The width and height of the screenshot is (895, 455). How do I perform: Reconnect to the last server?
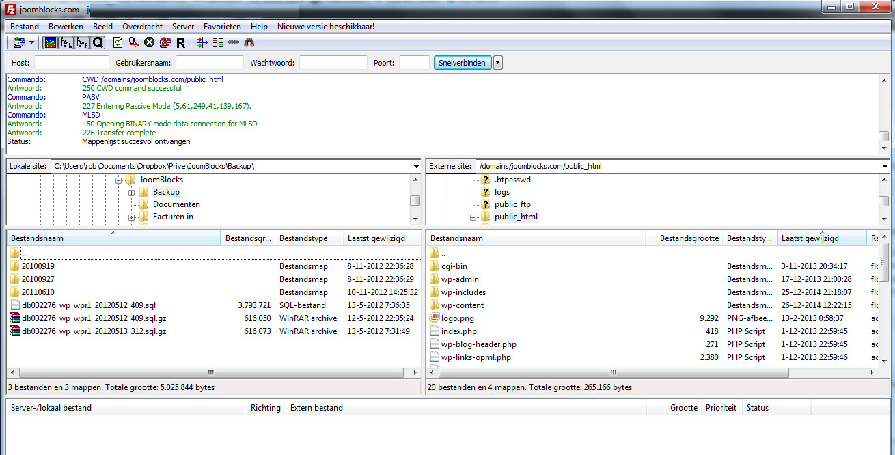(180, 42)
